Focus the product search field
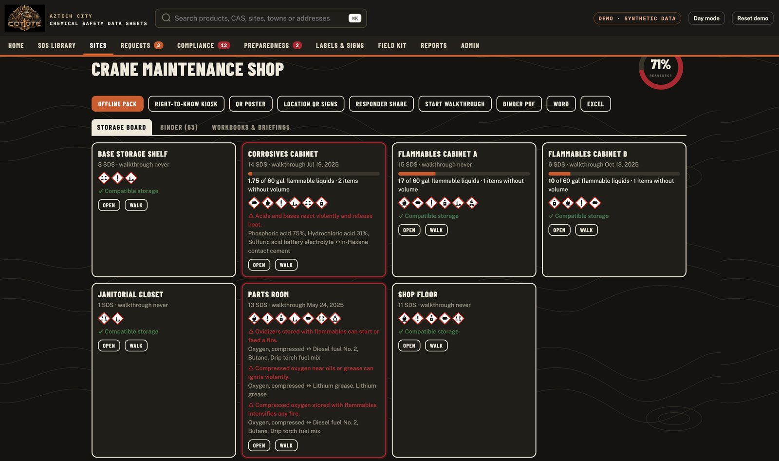This screenshot has width=779, height=461. point(261,18)
